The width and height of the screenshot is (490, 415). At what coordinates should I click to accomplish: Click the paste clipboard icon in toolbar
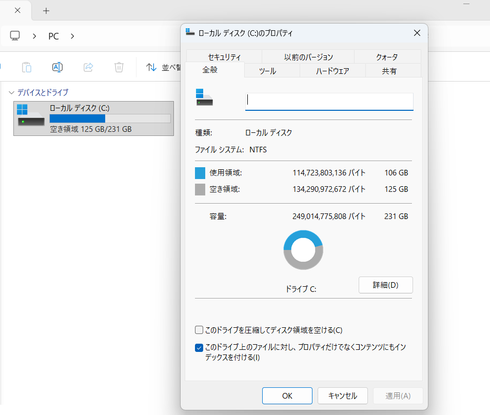tap(27, 67)
